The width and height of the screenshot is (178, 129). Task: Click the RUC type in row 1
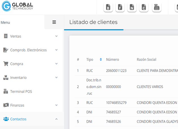pos(90,71)
